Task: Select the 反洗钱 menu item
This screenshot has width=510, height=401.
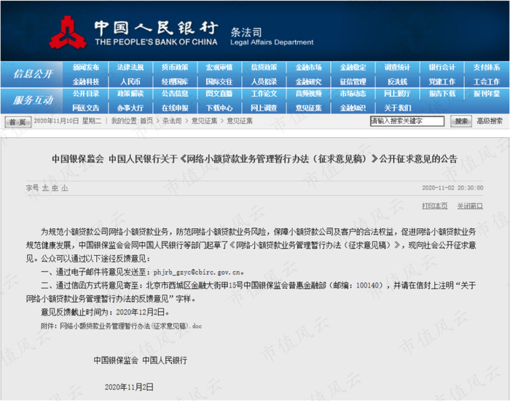Action: point(398,82)
